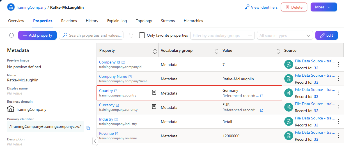Open Company Id external link icon
The height and width of the screenshot is (146, 344).
click(123, 62)
